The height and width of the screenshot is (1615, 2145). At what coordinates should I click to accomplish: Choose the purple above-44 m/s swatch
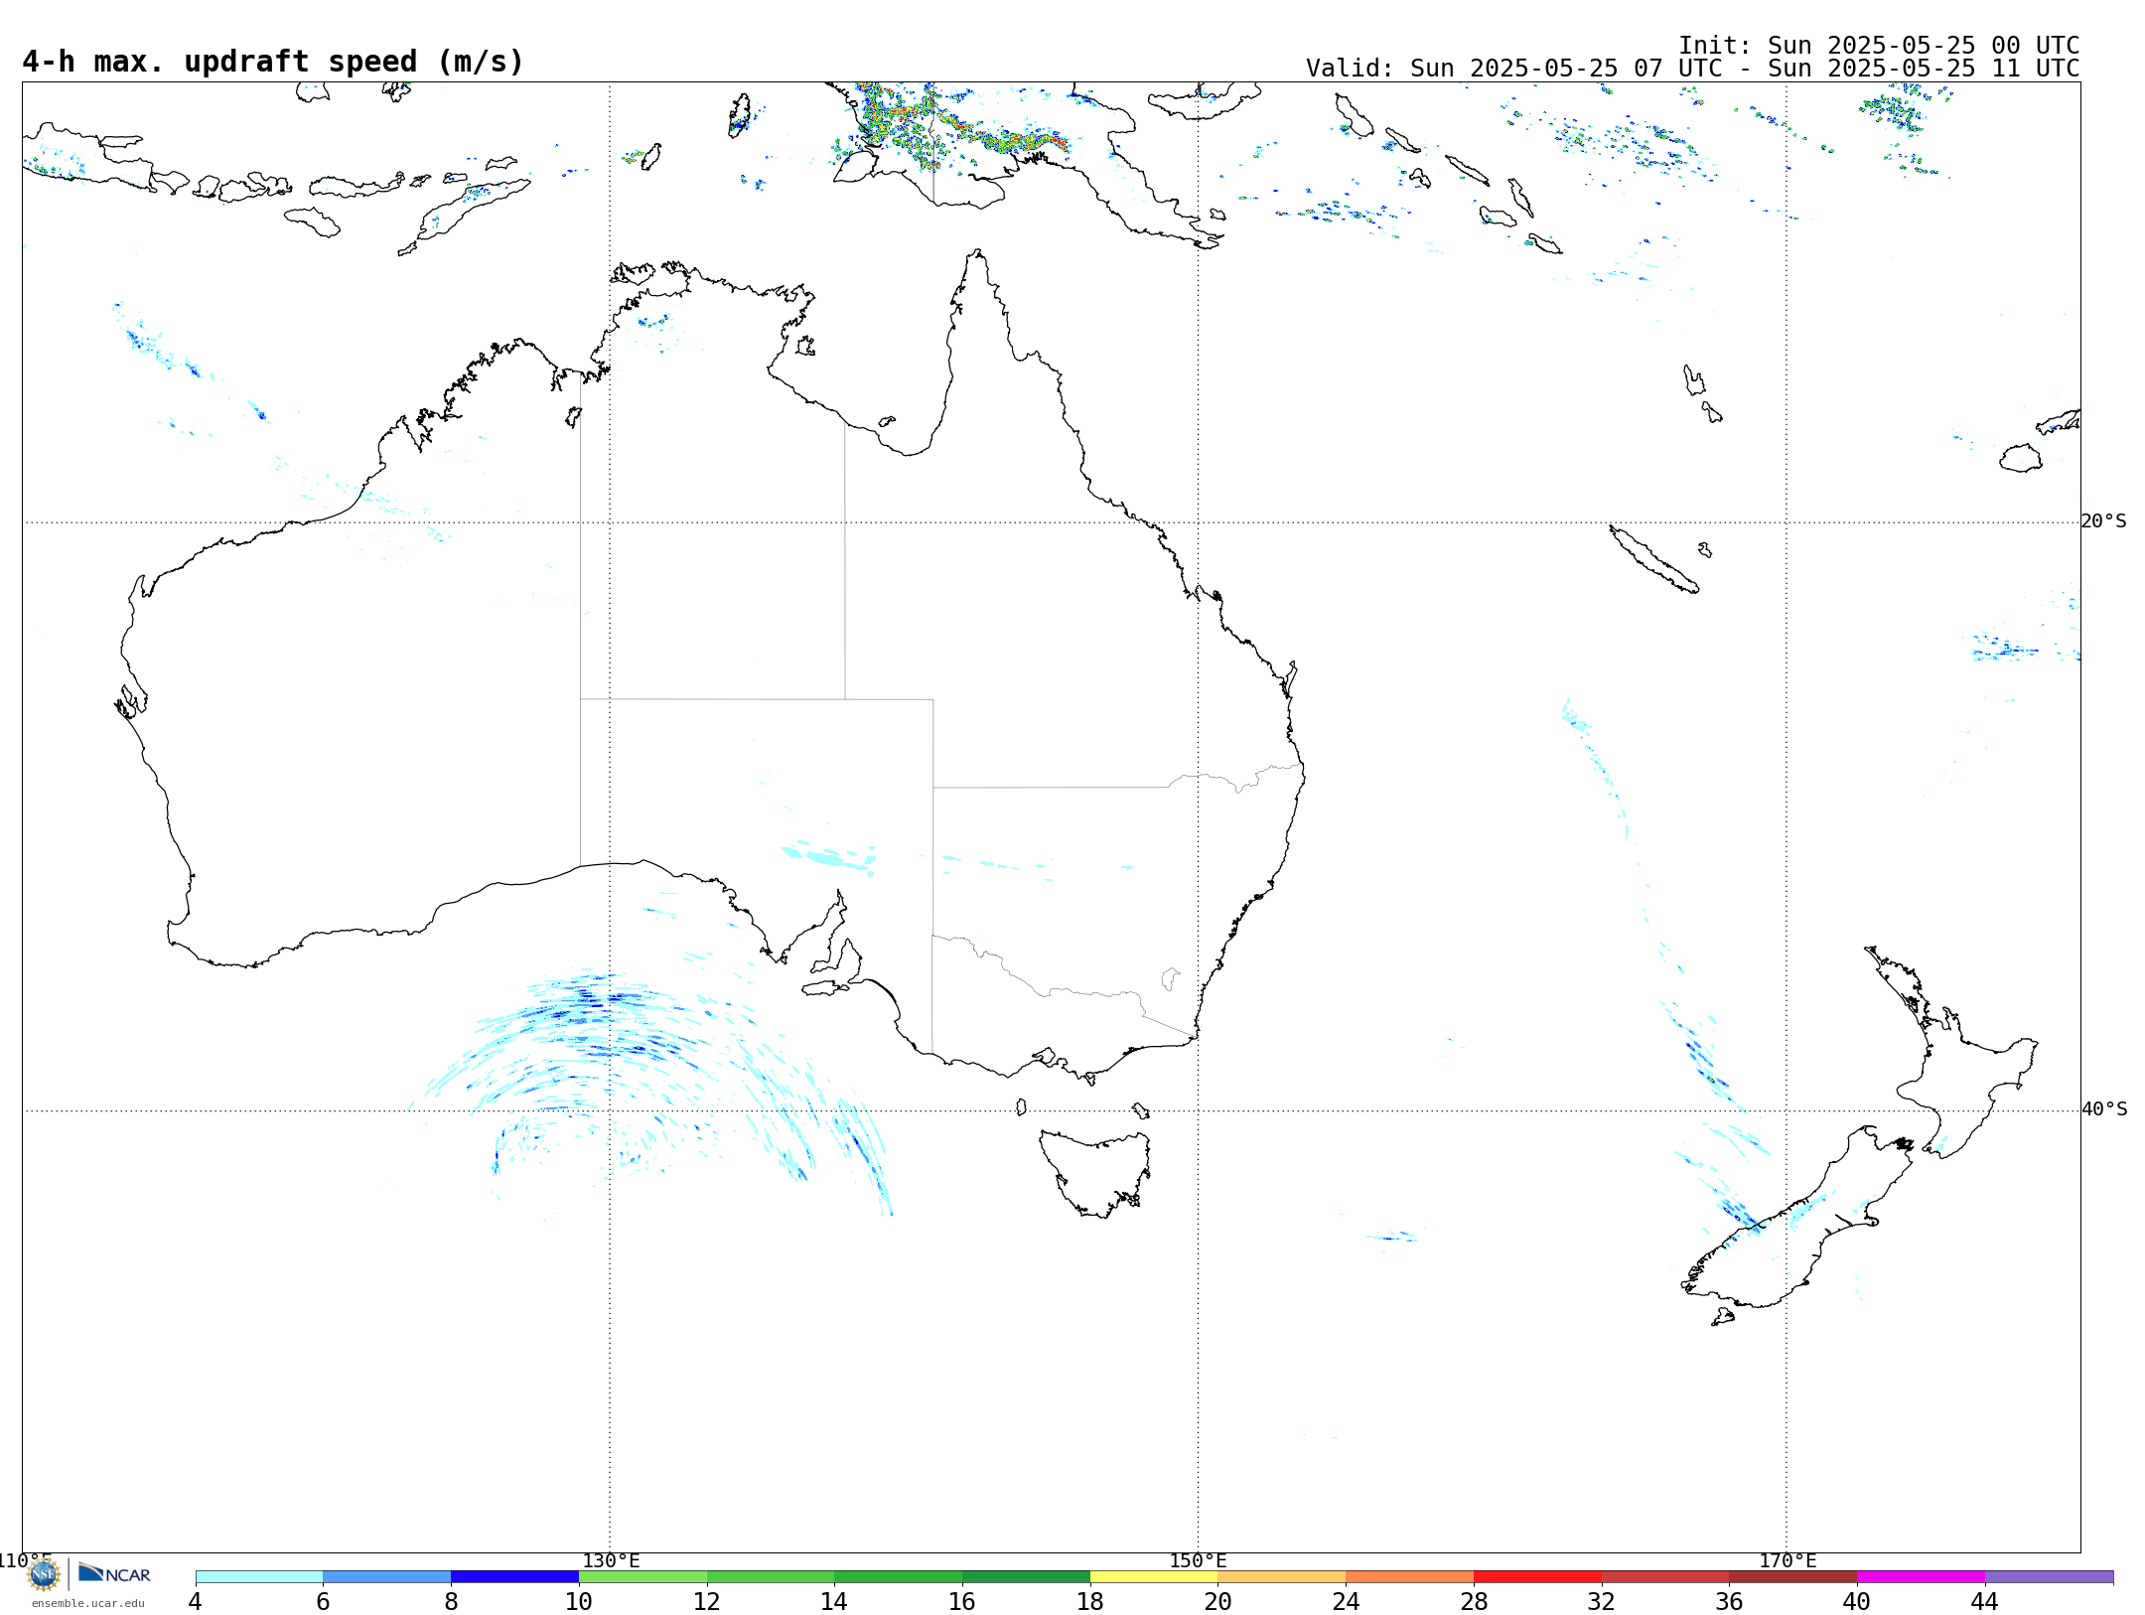(2049, 1576)
